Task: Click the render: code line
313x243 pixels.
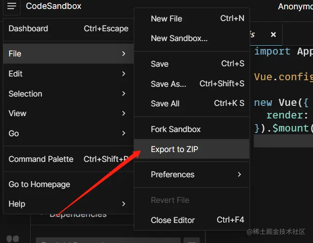Action: coord(287,115)
